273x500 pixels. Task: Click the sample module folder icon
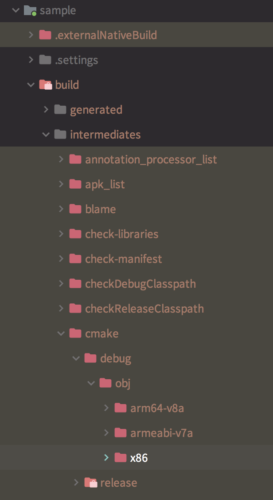click(30, 10)
